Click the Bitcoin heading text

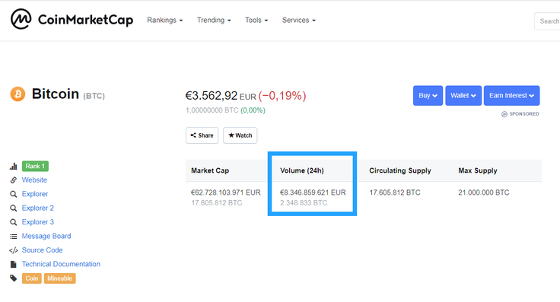click(x=56, y=94)
